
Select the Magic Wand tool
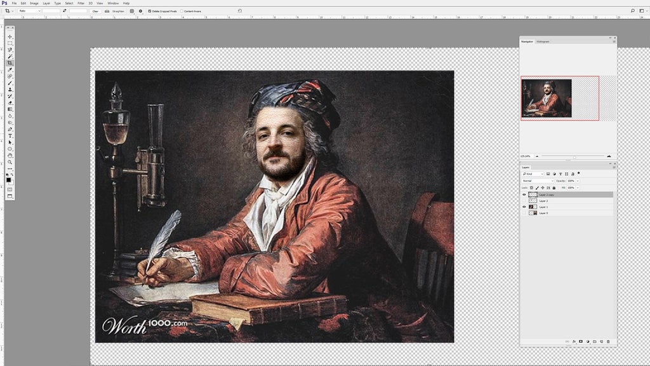click(x=10, y=57)
